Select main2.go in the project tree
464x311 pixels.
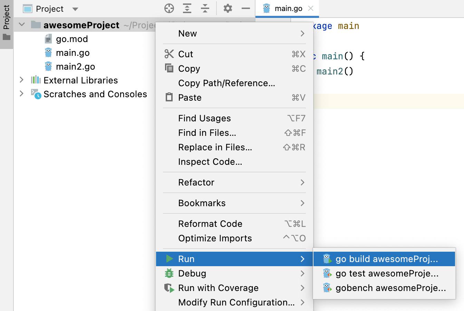click(x=75, y=67)
